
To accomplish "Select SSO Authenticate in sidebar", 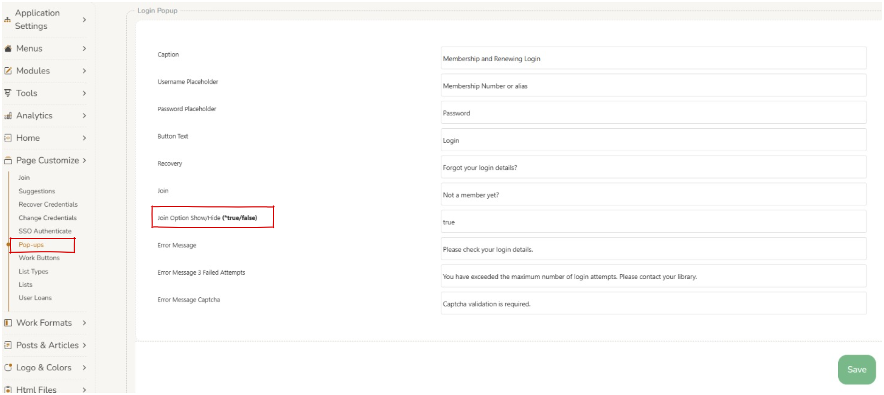I will (45, 231).
